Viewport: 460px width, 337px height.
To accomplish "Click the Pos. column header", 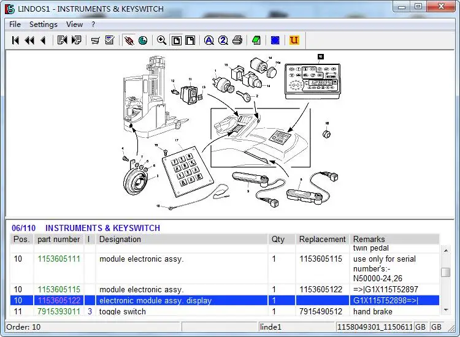I will pos(21,239).
